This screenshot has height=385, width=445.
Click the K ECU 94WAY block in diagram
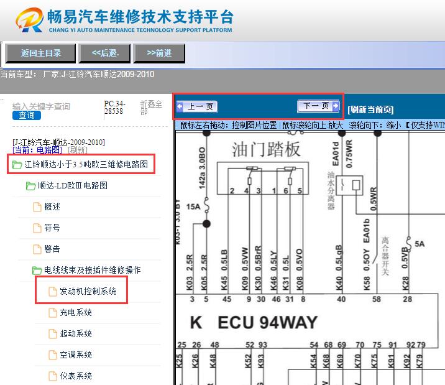click(x=306, y=321)
